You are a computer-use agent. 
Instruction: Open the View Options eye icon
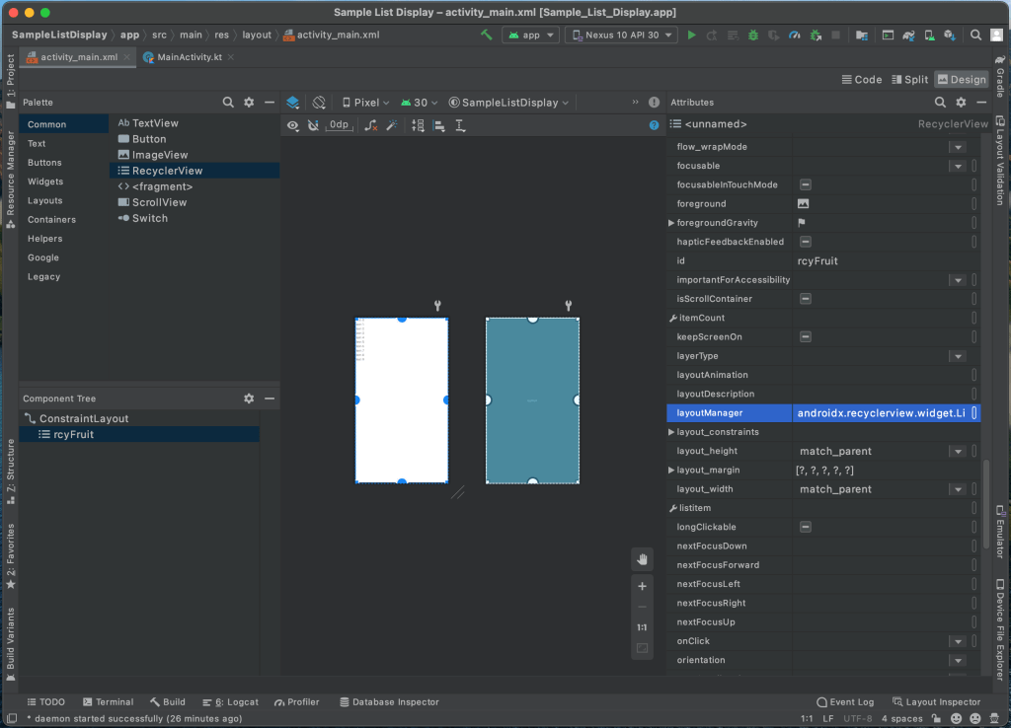click(293, 125)
